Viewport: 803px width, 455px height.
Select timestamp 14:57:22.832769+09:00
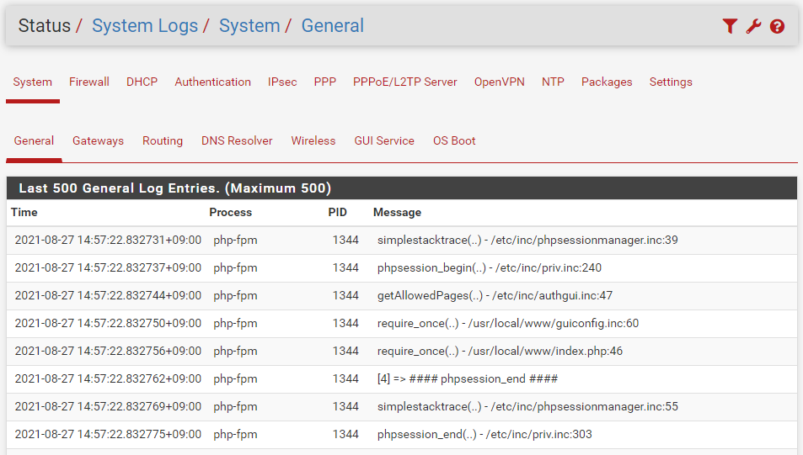108,406
